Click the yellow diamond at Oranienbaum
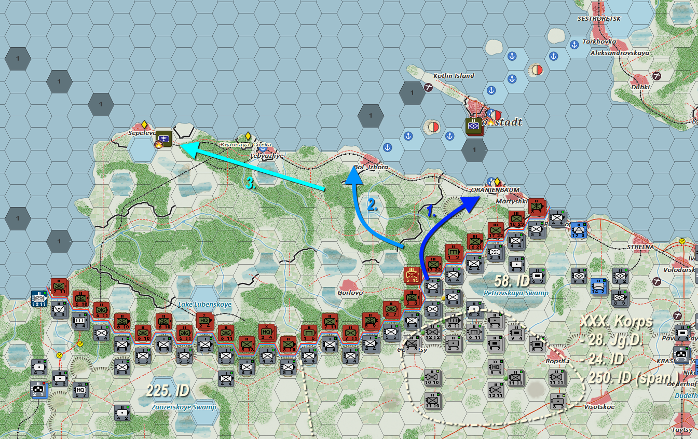This screenshot has width=698, height=439. pos(497,182)
